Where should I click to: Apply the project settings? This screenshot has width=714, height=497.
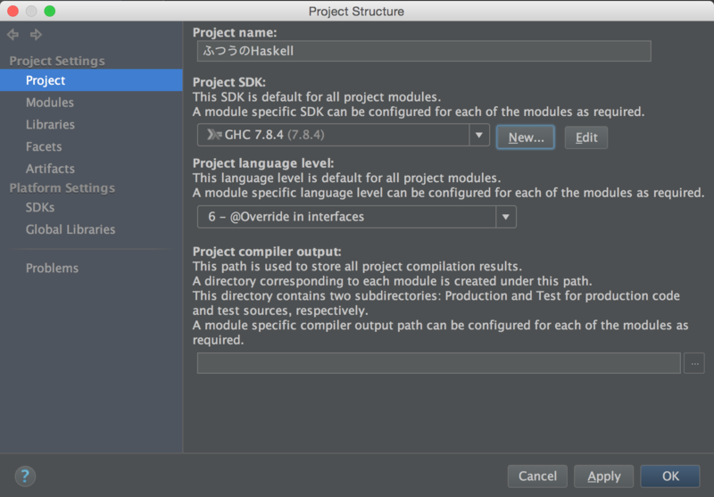coord(604,476)
